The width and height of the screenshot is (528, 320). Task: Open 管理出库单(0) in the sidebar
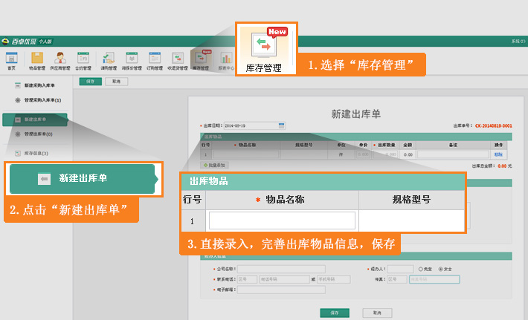coord(37,134)
